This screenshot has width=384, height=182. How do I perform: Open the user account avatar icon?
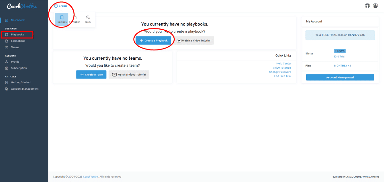[x=376, y=6]
